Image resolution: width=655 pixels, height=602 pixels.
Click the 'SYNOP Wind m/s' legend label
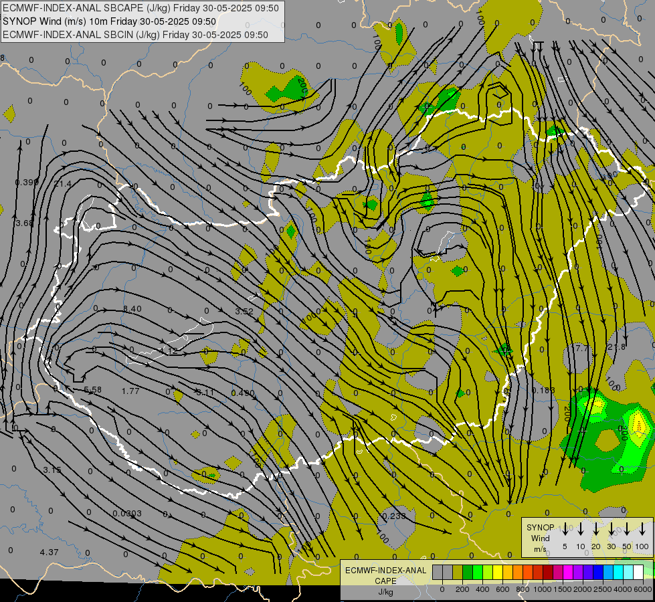click(540, 538)
